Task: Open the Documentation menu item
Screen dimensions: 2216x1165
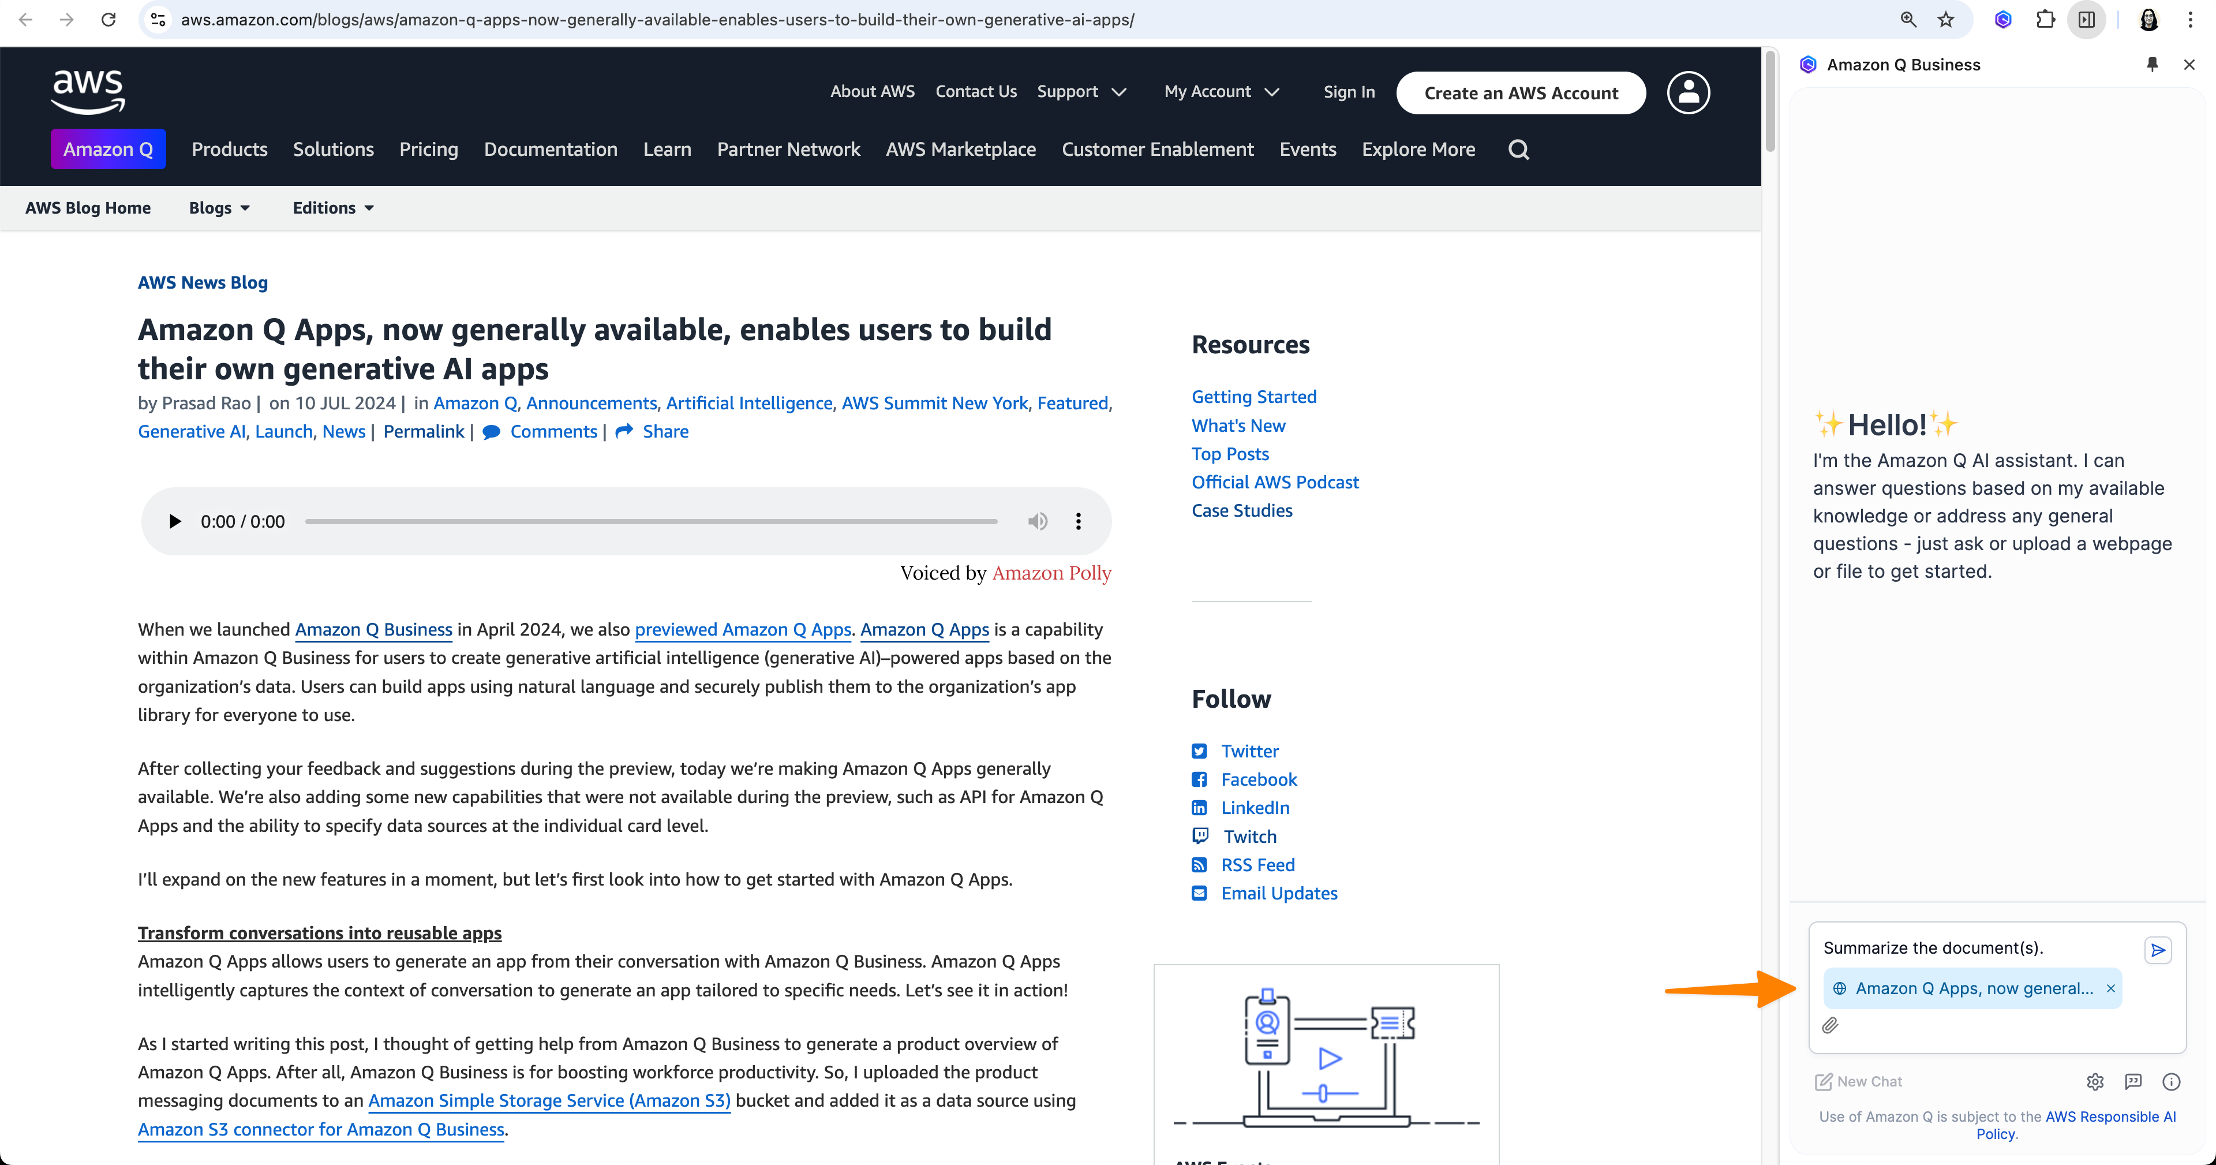Action: pyautogui.click(x=550, y=150)
